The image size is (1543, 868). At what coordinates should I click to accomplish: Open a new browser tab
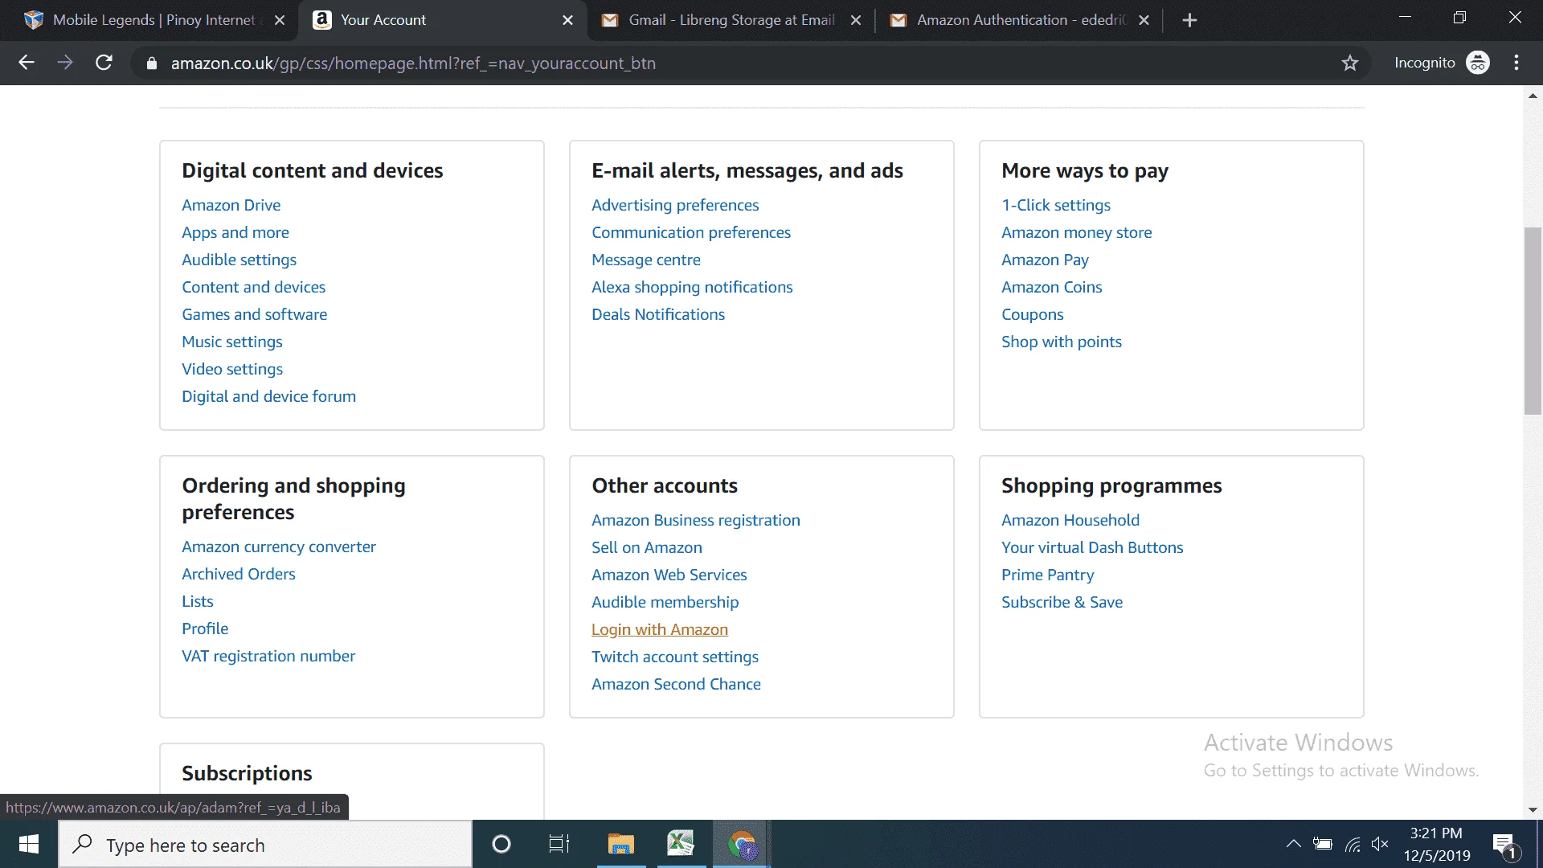[1190, 20]
